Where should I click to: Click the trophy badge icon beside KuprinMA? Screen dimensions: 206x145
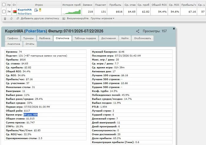point(40,10)
